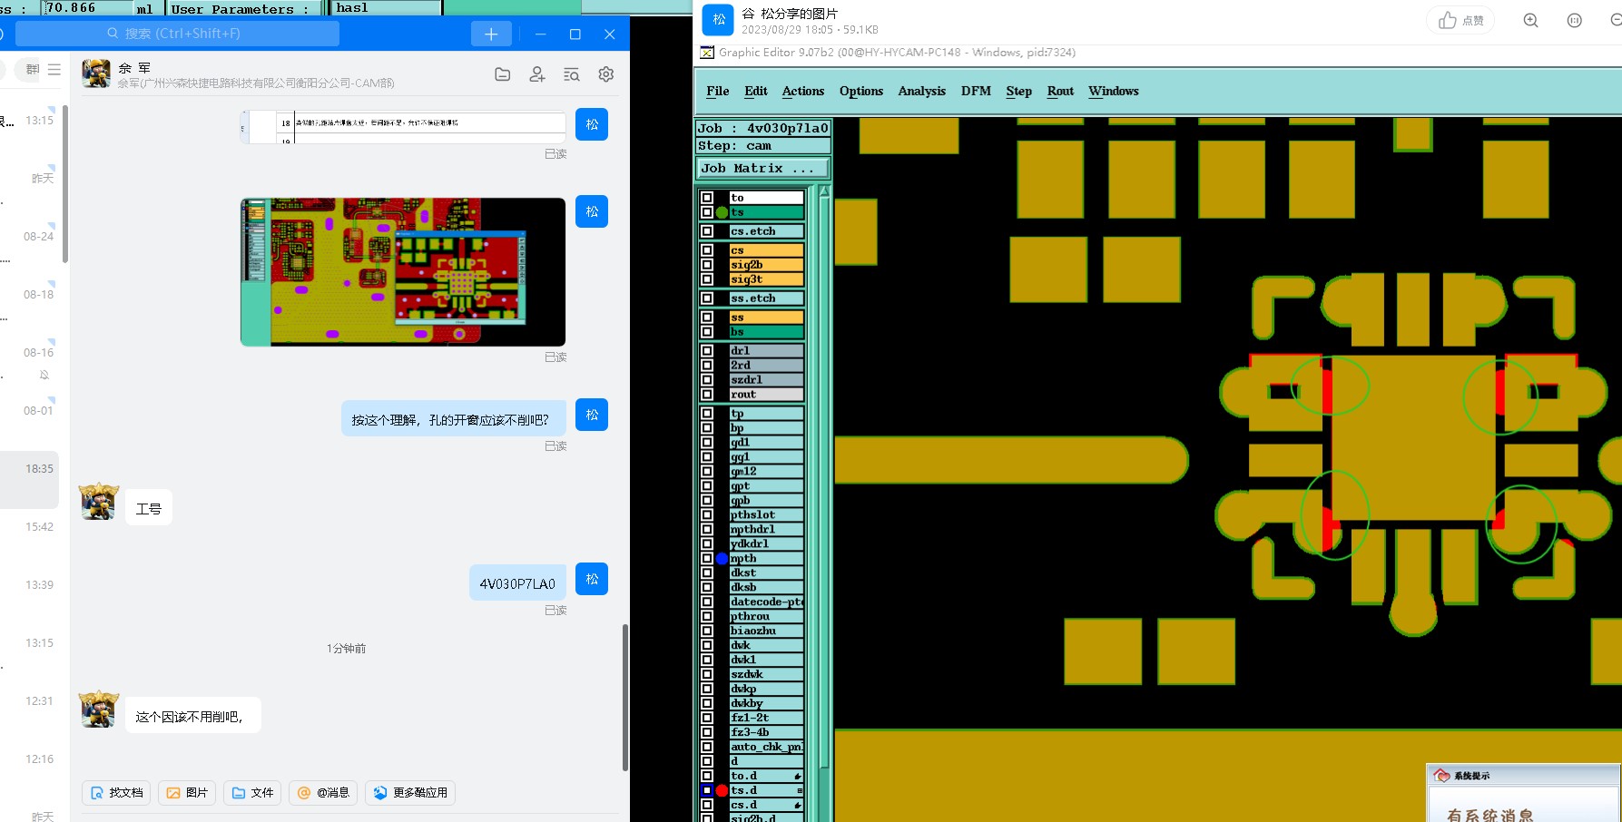Image resolution: width=1622 pixels, height=822 pixels.
Task: Toggle checkbox for layer ts
Action: tap(707, 212)
